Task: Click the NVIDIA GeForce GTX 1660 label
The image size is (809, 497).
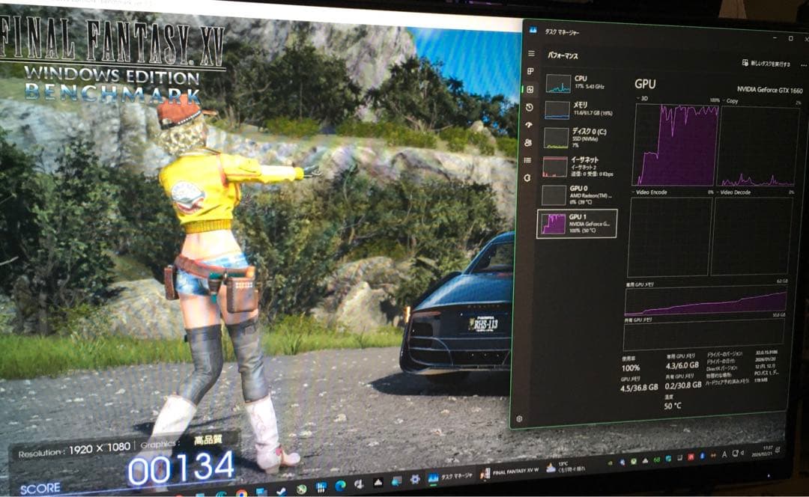Action: click(x=770, y=90)
